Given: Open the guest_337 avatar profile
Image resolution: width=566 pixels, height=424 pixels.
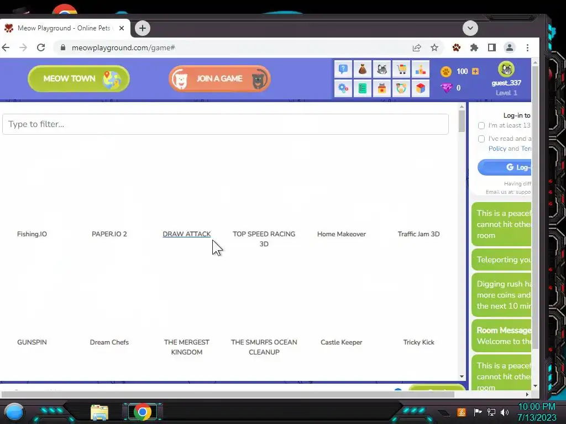Looking at the screenshot, I should 506,69.
